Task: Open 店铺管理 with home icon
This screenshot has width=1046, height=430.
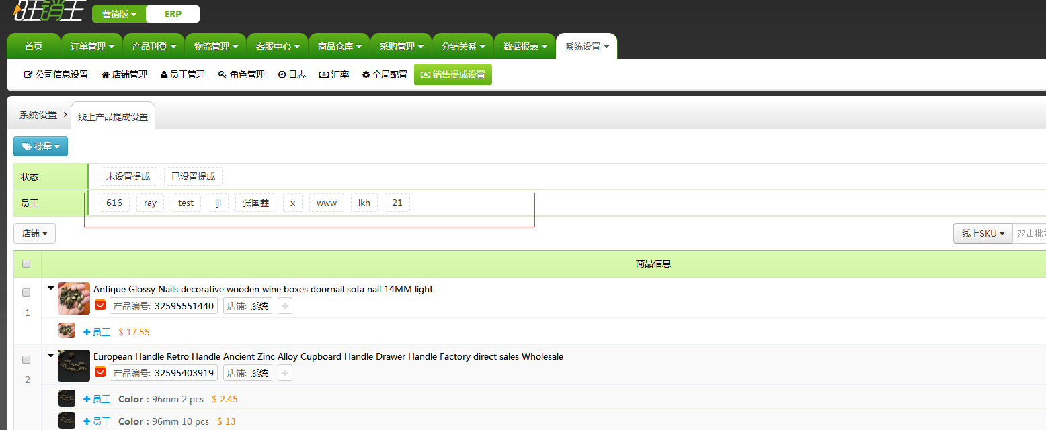Action: pyautogui.click(x=124, y=74)
